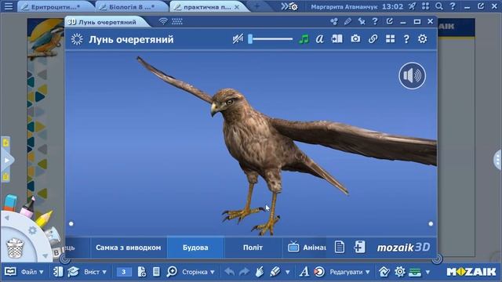Close the практична document tab

tap(237, 7)
